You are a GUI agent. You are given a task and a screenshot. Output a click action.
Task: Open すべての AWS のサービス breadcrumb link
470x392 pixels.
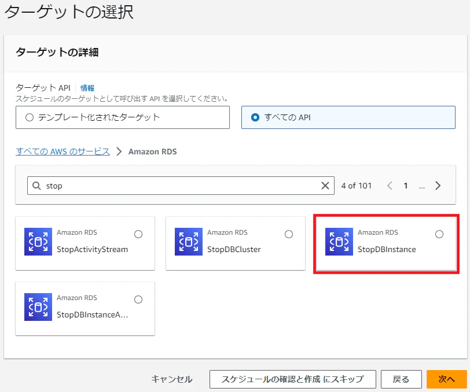tap(63, 151)
